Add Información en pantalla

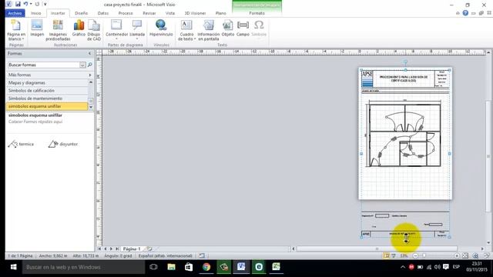(x=208, y=30)
